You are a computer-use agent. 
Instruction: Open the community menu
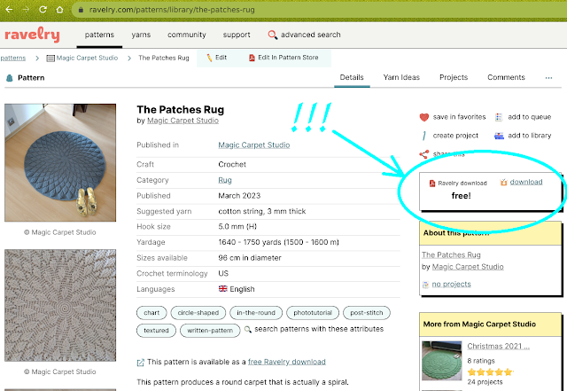pyautogui.click(x=187, y=35)
